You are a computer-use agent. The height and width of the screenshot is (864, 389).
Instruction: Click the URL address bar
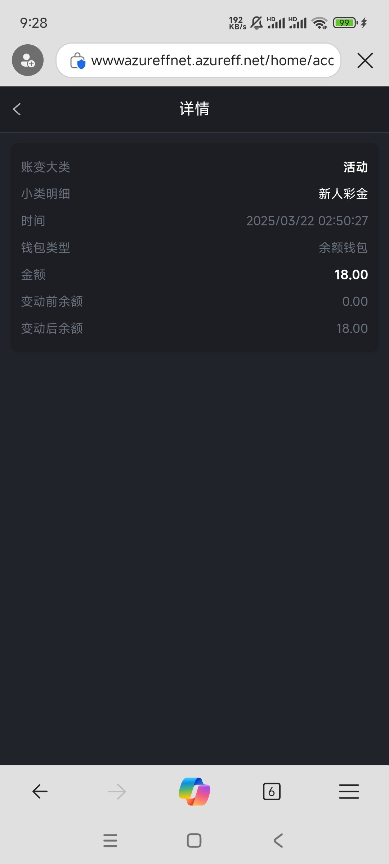212,60
